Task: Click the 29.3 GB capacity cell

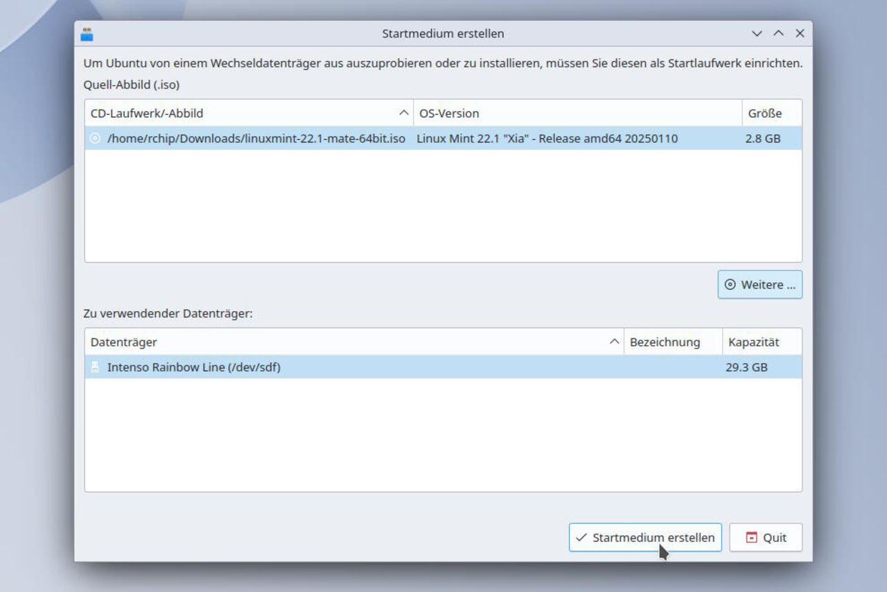Action: 746,367
